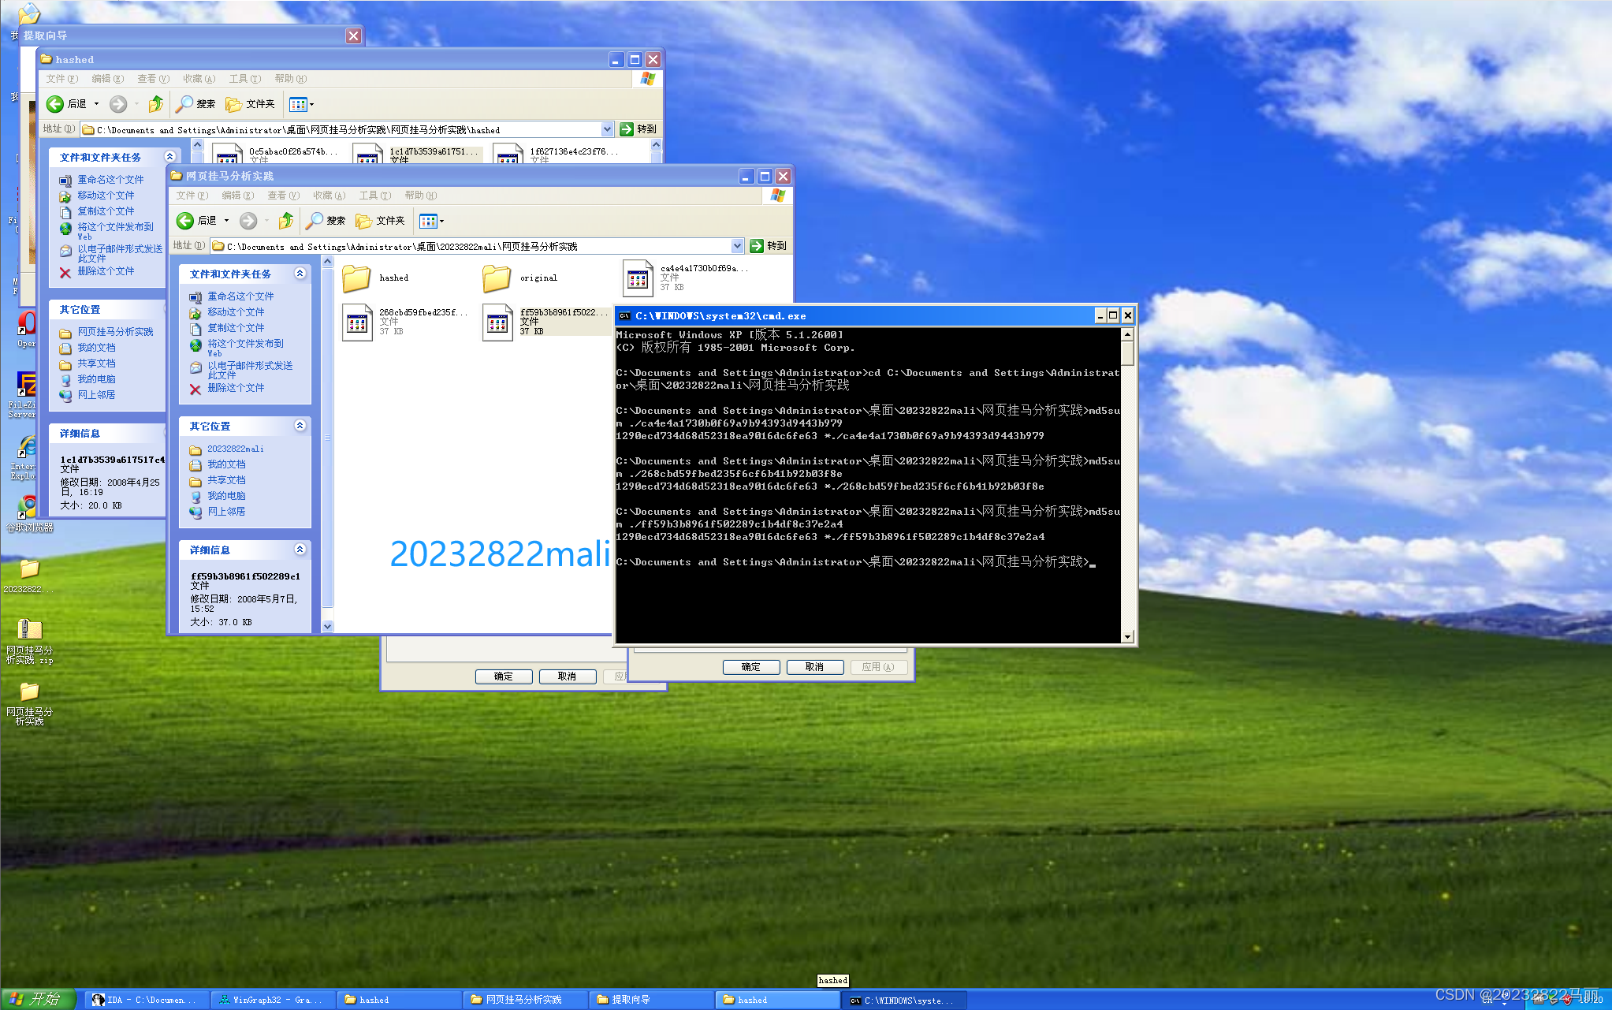1612x1010 pixels.
Task: Click 重命名这个文件 in 网页挂马分析实践 window
Action: pos(240,296)
